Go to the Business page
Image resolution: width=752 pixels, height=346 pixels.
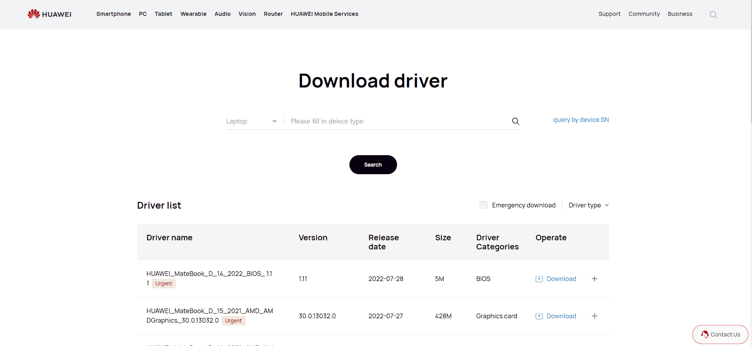680,14
